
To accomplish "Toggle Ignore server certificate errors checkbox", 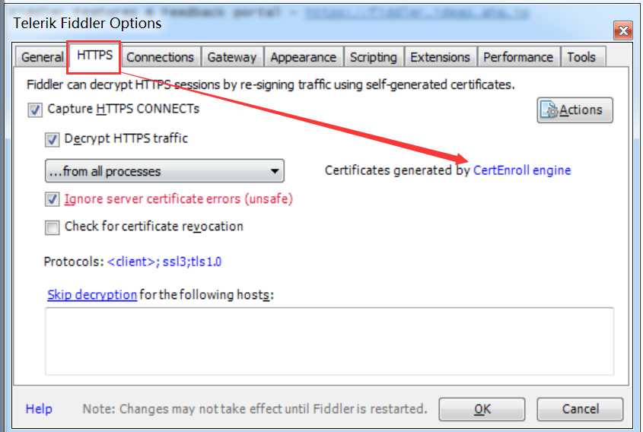I will tap(52, 199).
